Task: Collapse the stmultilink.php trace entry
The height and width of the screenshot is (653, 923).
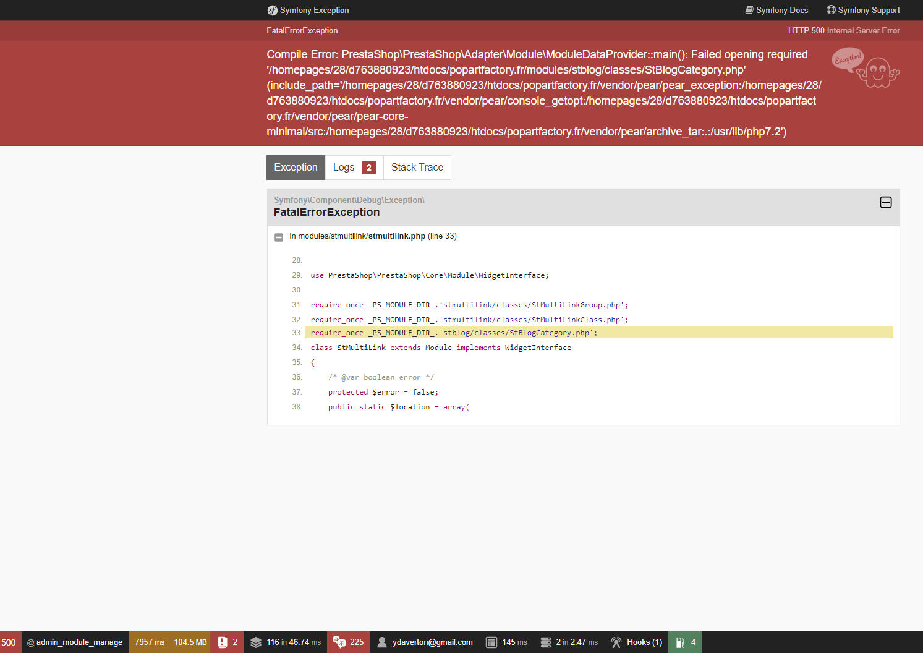Action: tap(279, 237)
